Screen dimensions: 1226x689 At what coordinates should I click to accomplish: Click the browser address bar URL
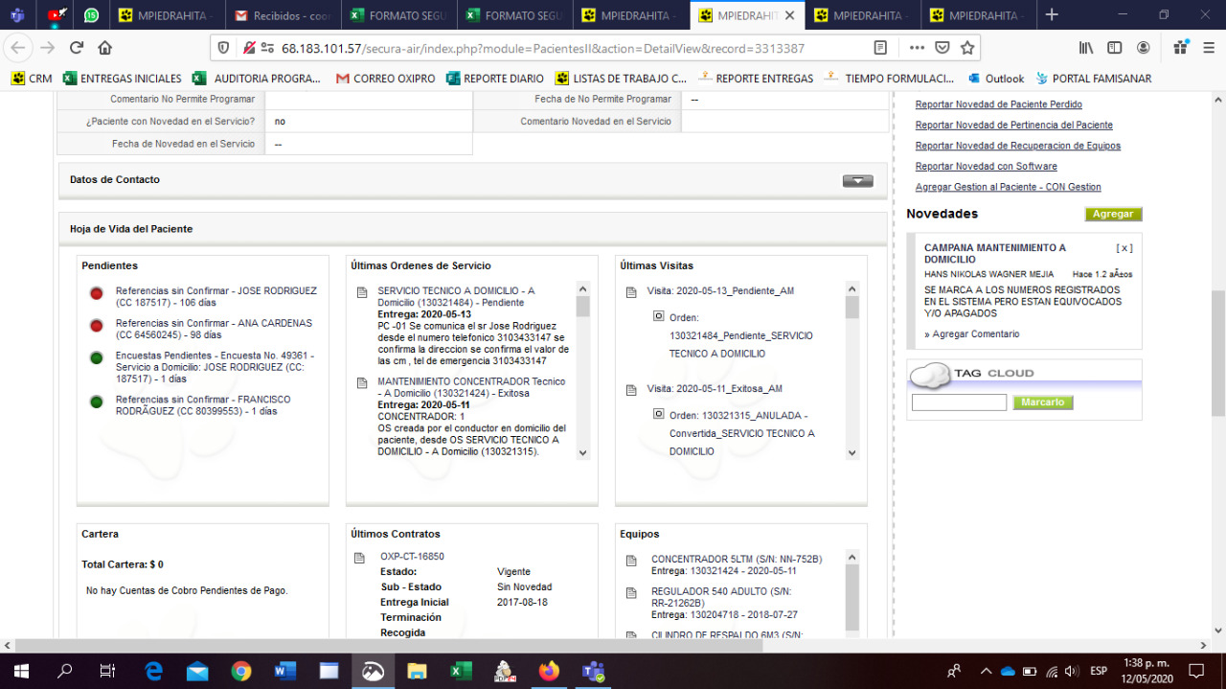click(543, 48)
